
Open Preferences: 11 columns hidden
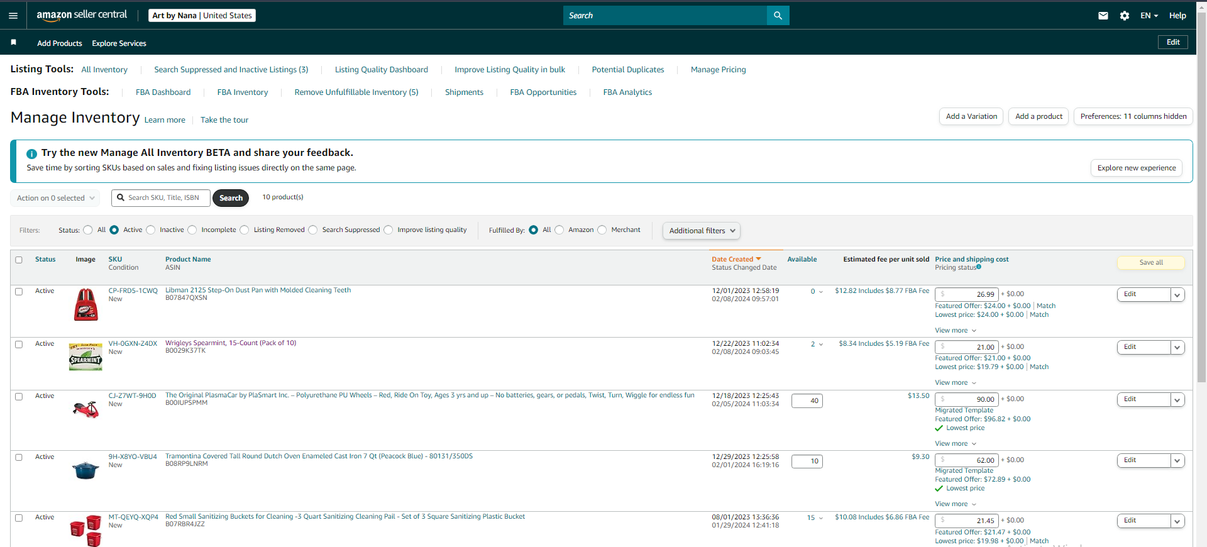[x=1133, y=116]
